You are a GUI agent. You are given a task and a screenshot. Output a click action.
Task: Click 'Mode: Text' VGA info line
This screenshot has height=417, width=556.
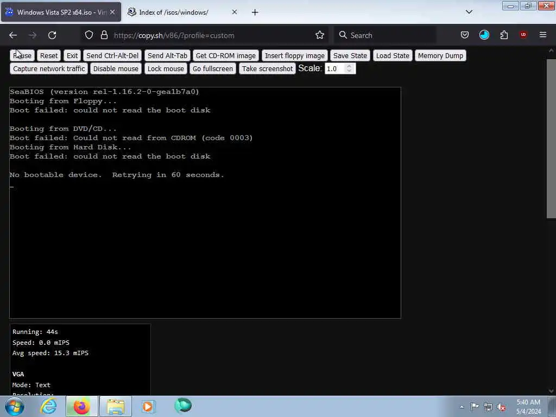(31, 385)
